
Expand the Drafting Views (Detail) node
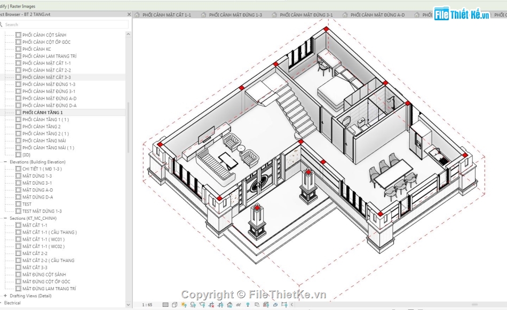pyautogui.click(x=5, y=296)
